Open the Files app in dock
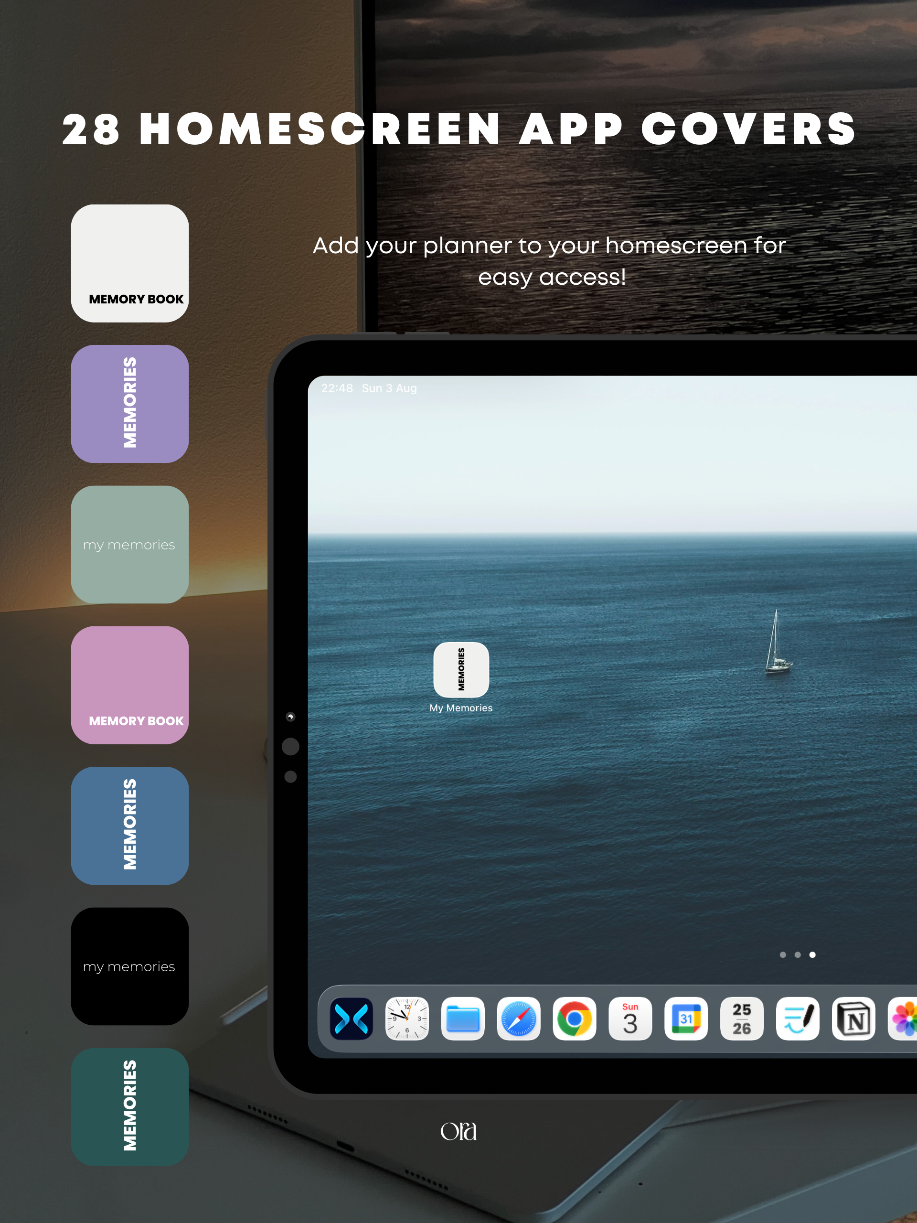The width and height of the screenshot is (917, 1223). [463, 1019]
